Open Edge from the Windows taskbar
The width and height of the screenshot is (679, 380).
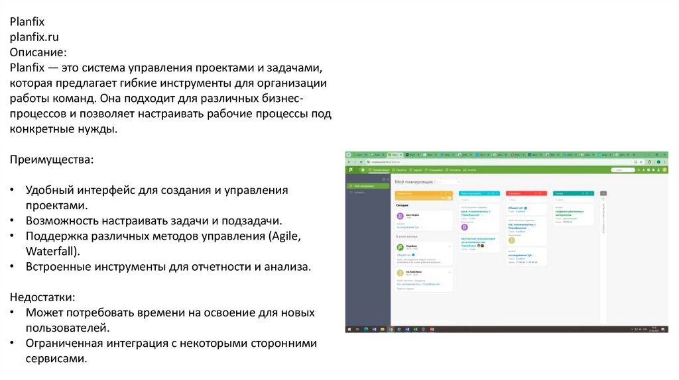(x=366, y=330)
